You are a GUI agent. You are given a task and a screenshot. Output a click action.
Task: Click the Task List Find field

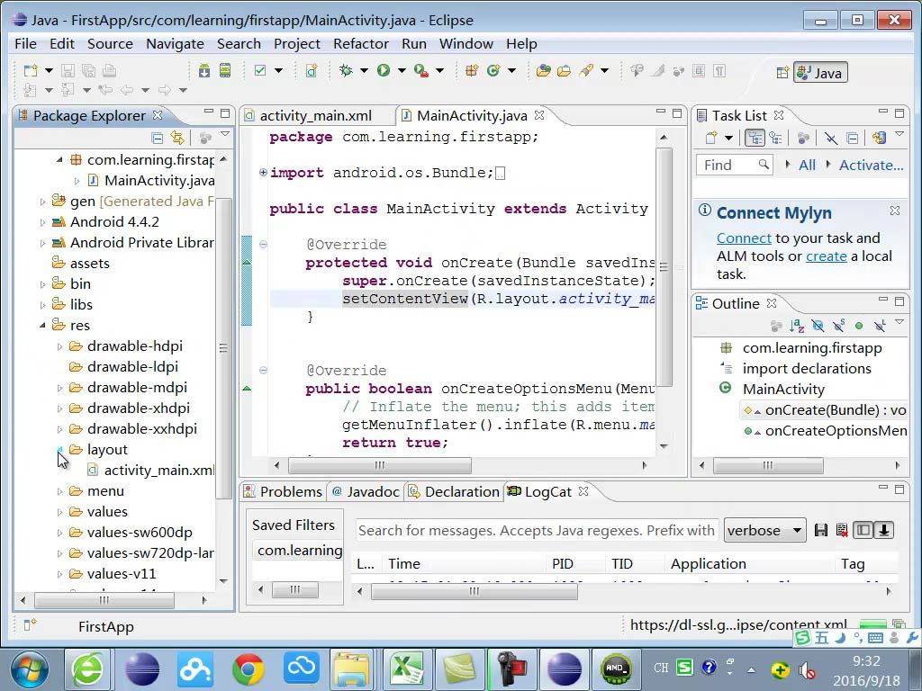click(735, 166)
